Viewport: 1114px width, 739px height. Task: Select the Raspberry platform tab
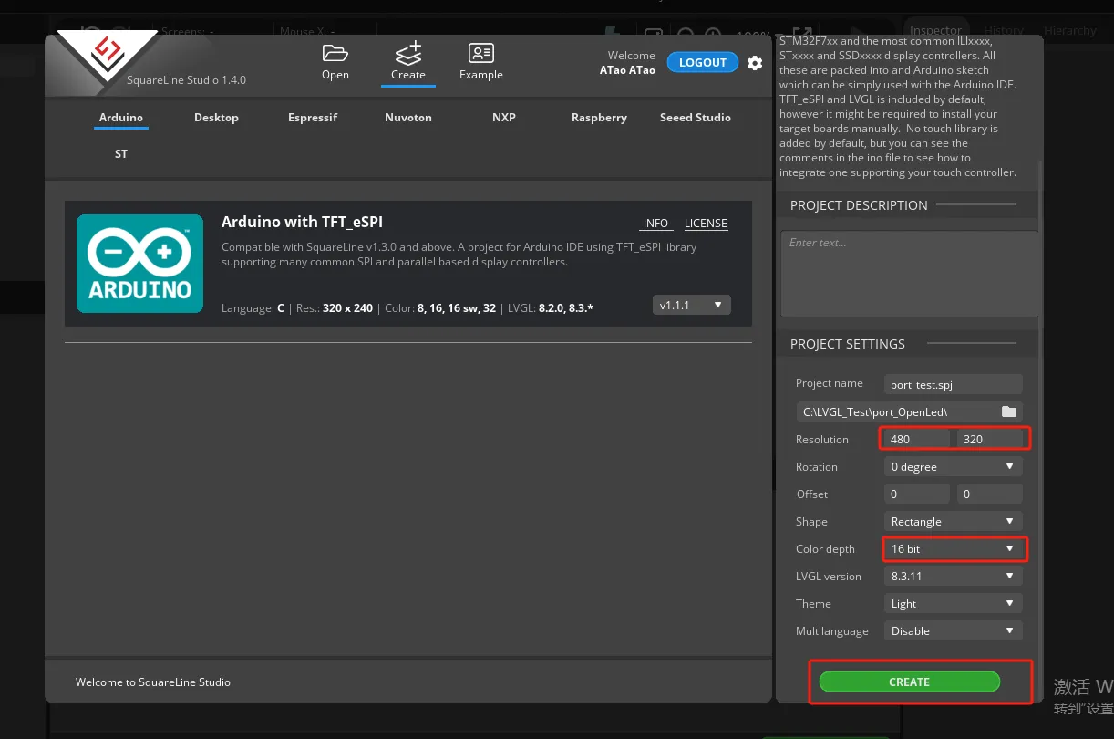pyautogui.click(x=599, y=118)
